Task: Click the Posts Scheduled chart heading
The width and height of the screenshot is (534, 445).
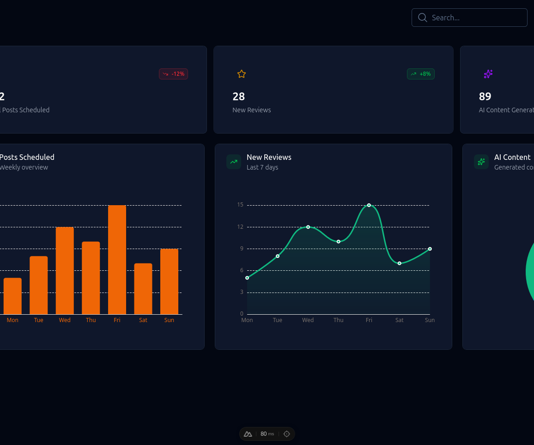Action: tap(27, 157)
